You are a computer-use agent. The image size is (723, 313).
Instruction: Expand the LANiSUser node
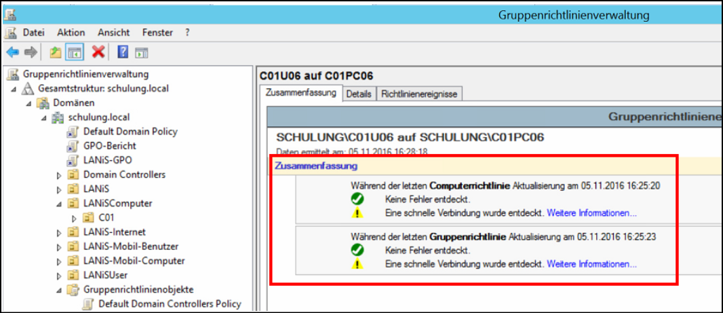point(59,276)
